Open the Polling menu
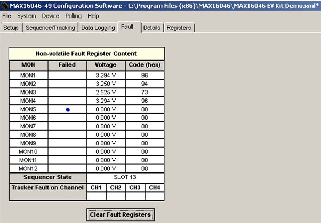This screenshot has height=223, width=321. [x=73, y=16]
